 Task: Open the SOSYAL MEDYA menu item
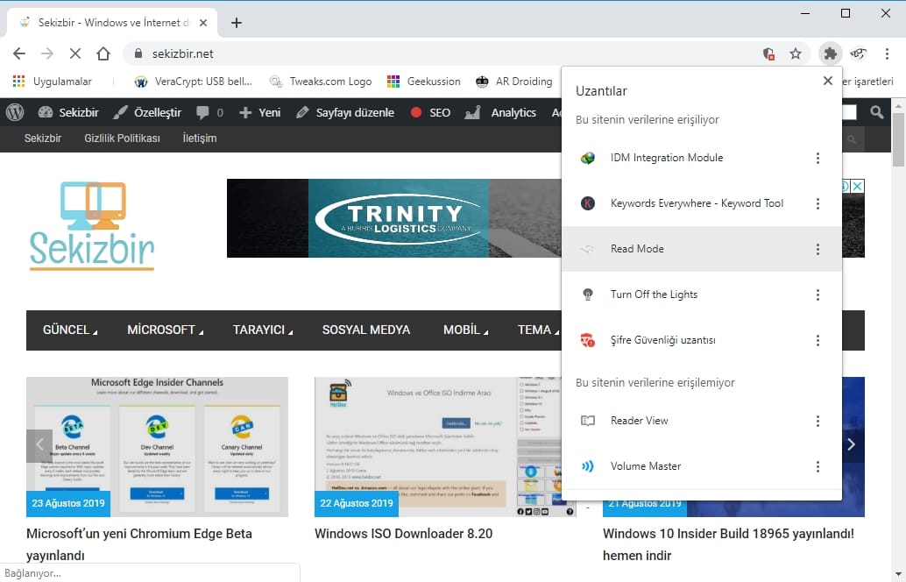365,330
